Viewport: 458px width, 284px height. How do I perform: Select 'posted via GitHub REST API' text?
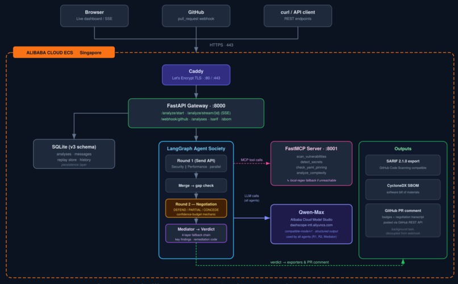[x=403, y=223]
